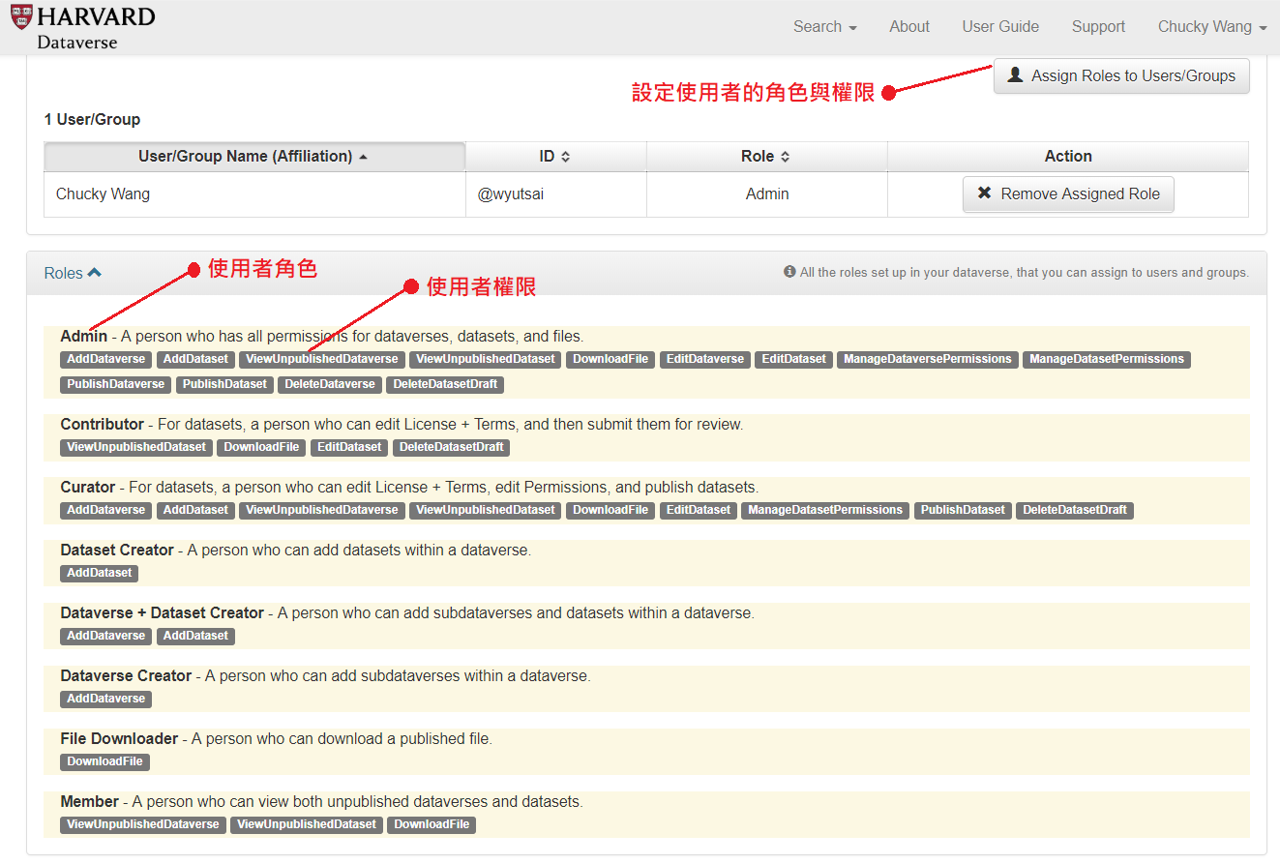The image size is (1280, 864).
Task: Click Admin's ManageDataversePermissions tag
Action: point(928,359)
